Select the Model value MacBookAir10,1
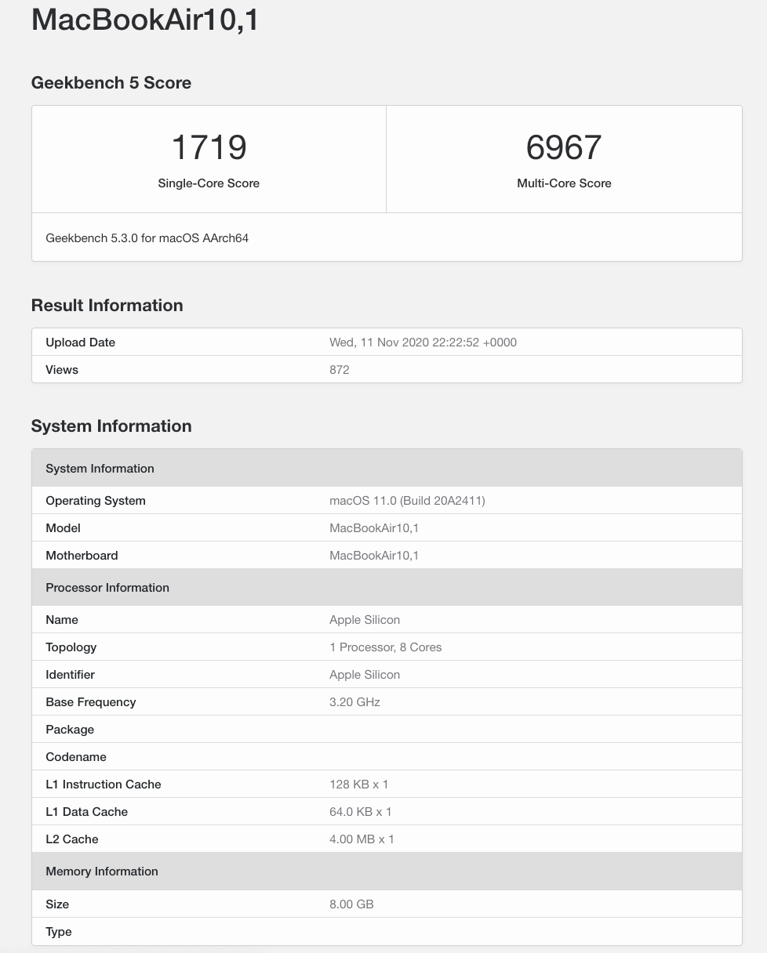This screenshot has width=767, height=953. pos(374,528)
